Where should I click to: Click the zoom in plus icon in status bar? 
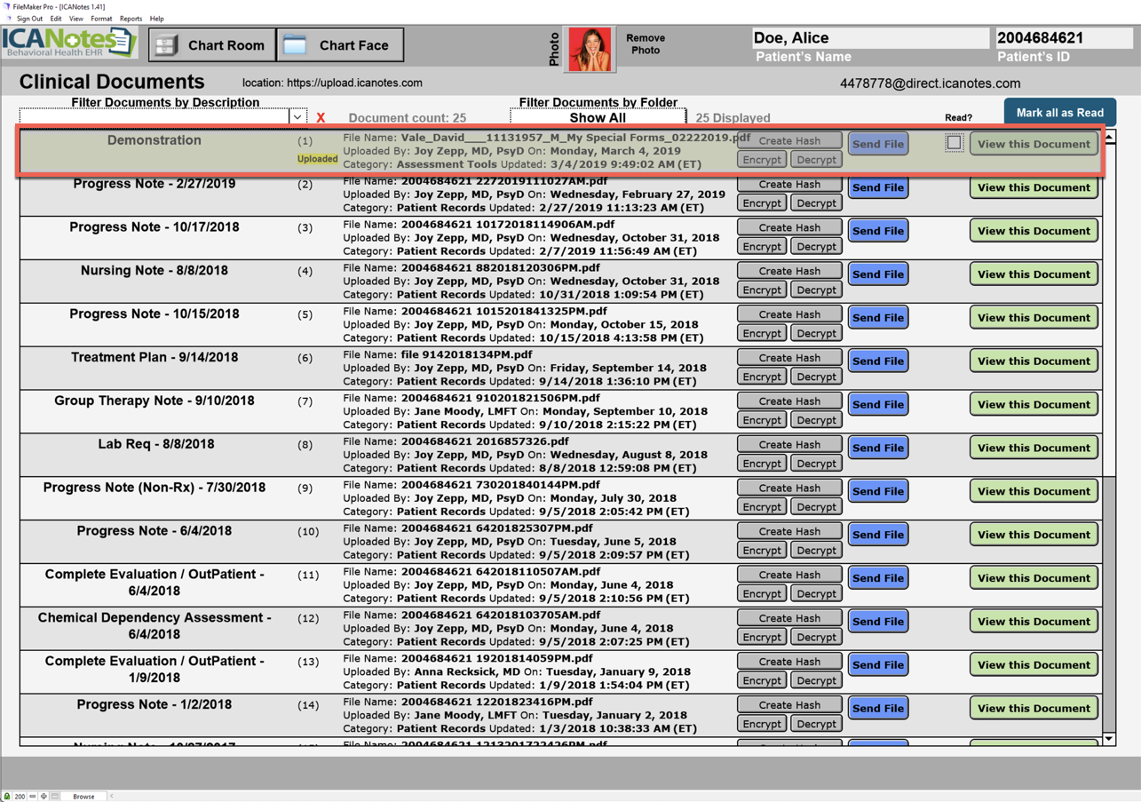(44, 797)
